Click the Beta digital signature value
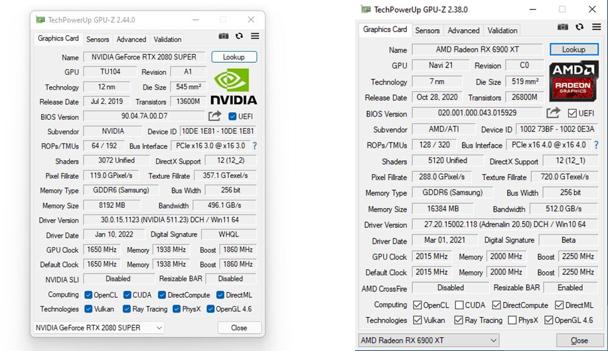This screenshot has height=351, width=608. tap(568, 240)
